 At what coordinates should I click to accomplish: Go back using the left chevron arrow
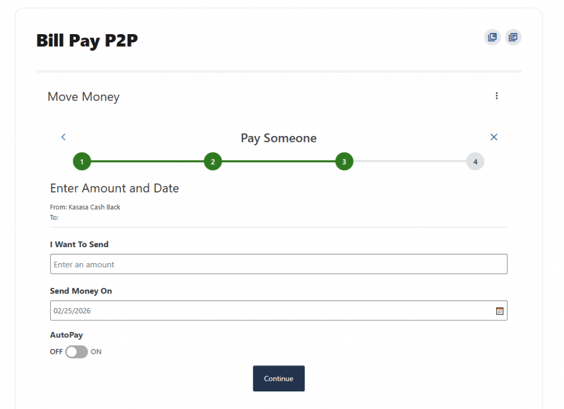click(x=63, y=137)
